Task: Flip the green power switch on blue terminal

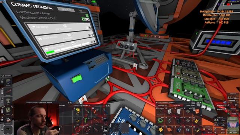Action: coord(76,79)
